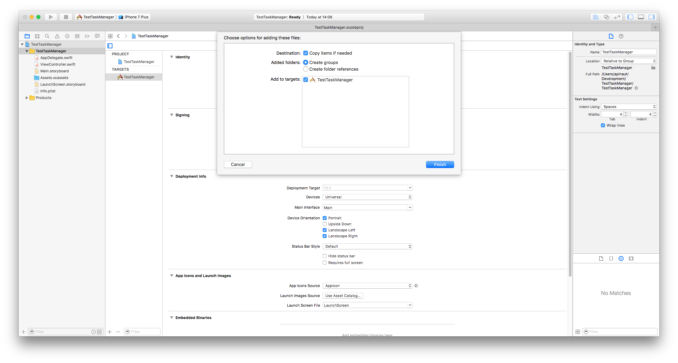Expand Products group in project navigator

point(26,97)
